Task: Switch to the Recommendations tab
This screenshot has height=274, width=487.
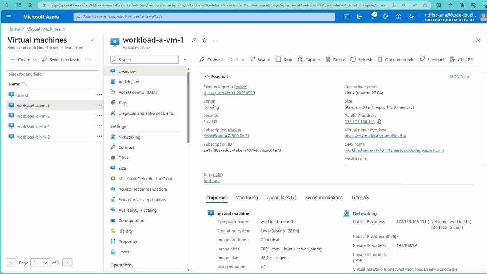Action: tap(324, 198)
